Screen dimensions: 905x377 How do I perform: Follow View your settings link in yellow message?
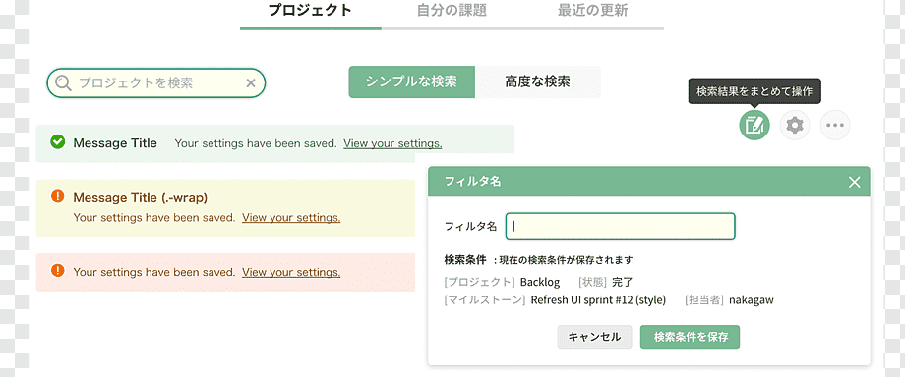pyautogui.click(x=291, y=218)
